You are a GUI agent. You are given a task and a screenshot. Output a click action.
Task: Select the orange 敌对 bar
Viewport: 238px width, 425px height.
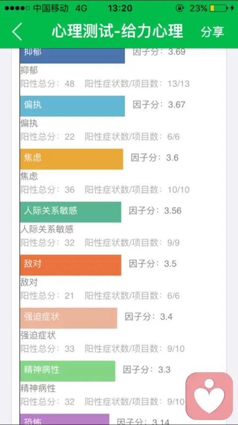pos(70,265)
